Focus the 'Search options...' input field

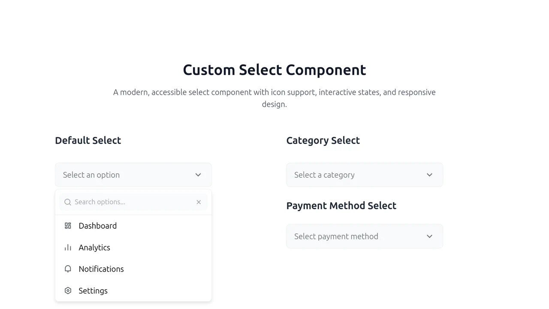[133, 202]
